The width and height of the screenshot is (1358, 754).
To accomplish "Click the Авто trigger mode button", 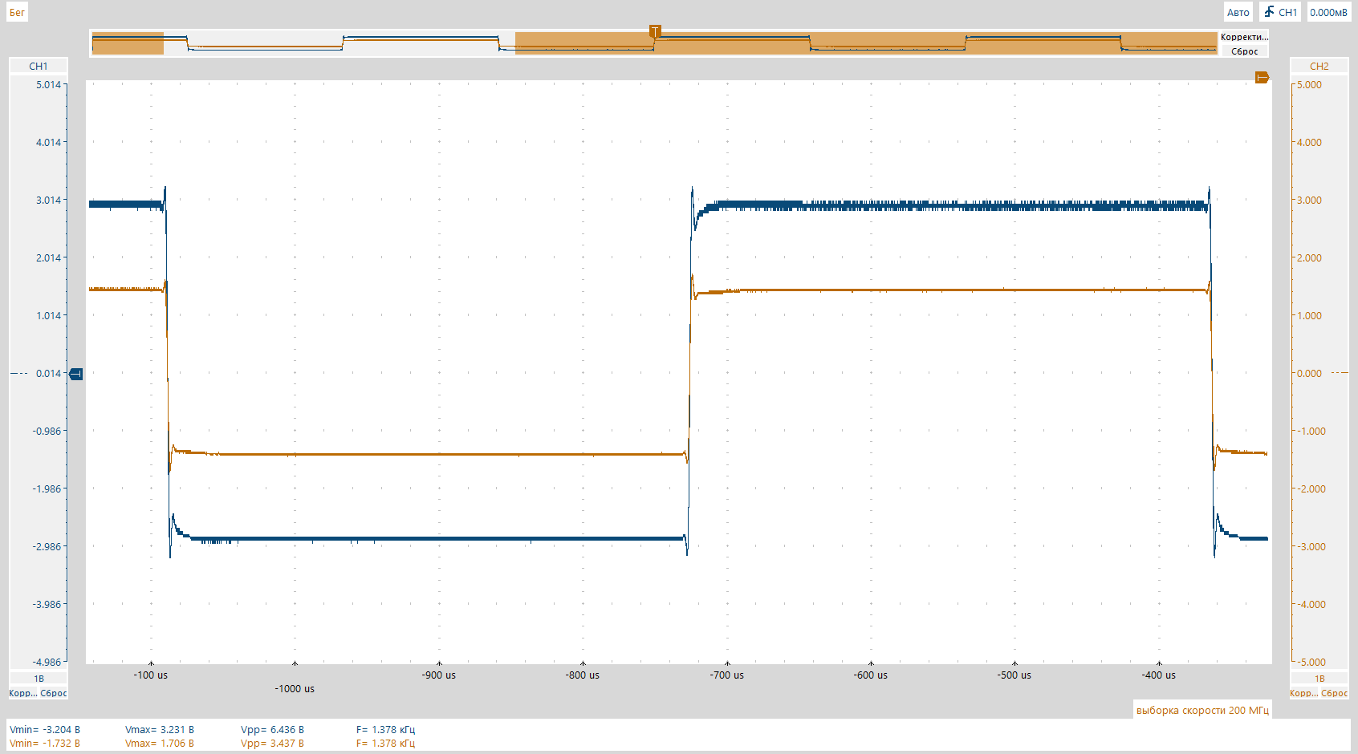I will [1238, 12].
